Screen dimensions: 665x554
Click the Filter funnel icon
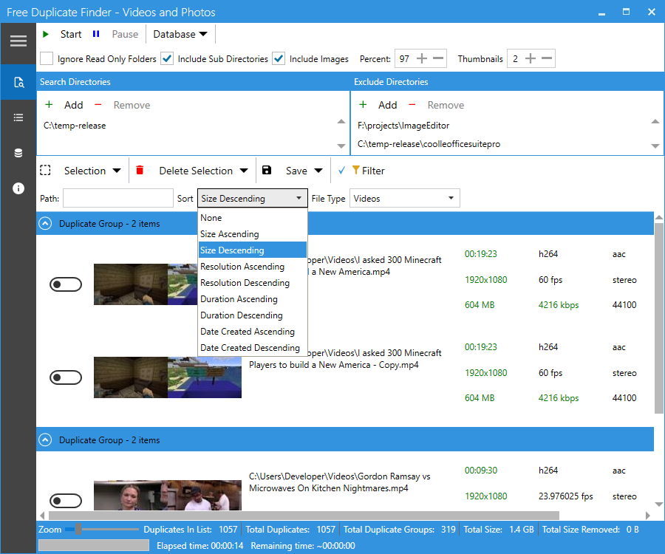pyautogui.click(x=356, y=171)
